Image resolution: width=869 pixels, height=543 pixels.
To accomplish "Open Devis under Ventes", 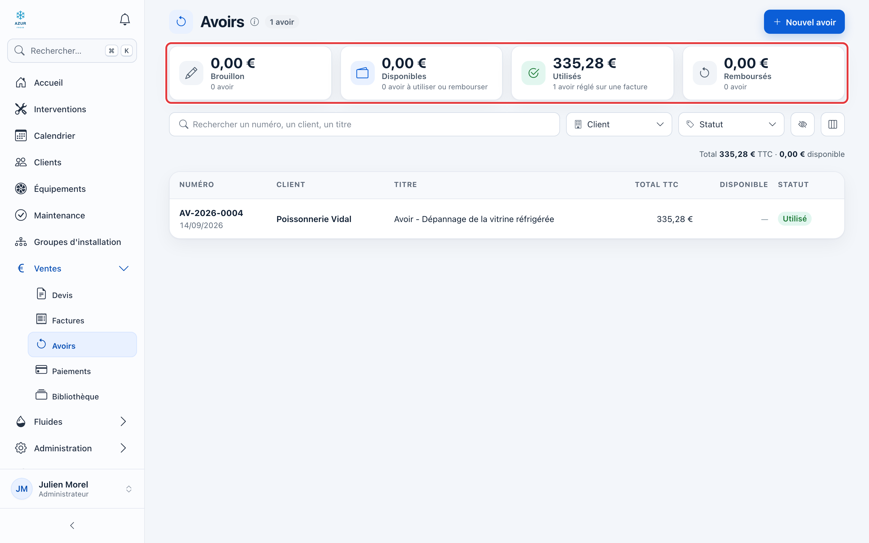I will click(x=82, y=295).
